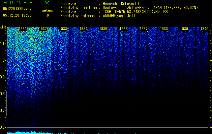Click the meteor count label
Viewport: 212px width, 134px height.
tap(48, 10)
